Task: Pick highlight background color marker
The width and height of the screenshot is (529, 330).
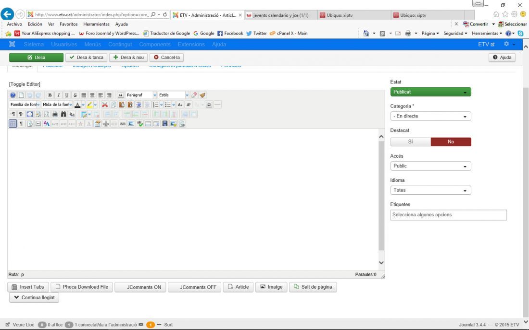Action: click(89, 105)
